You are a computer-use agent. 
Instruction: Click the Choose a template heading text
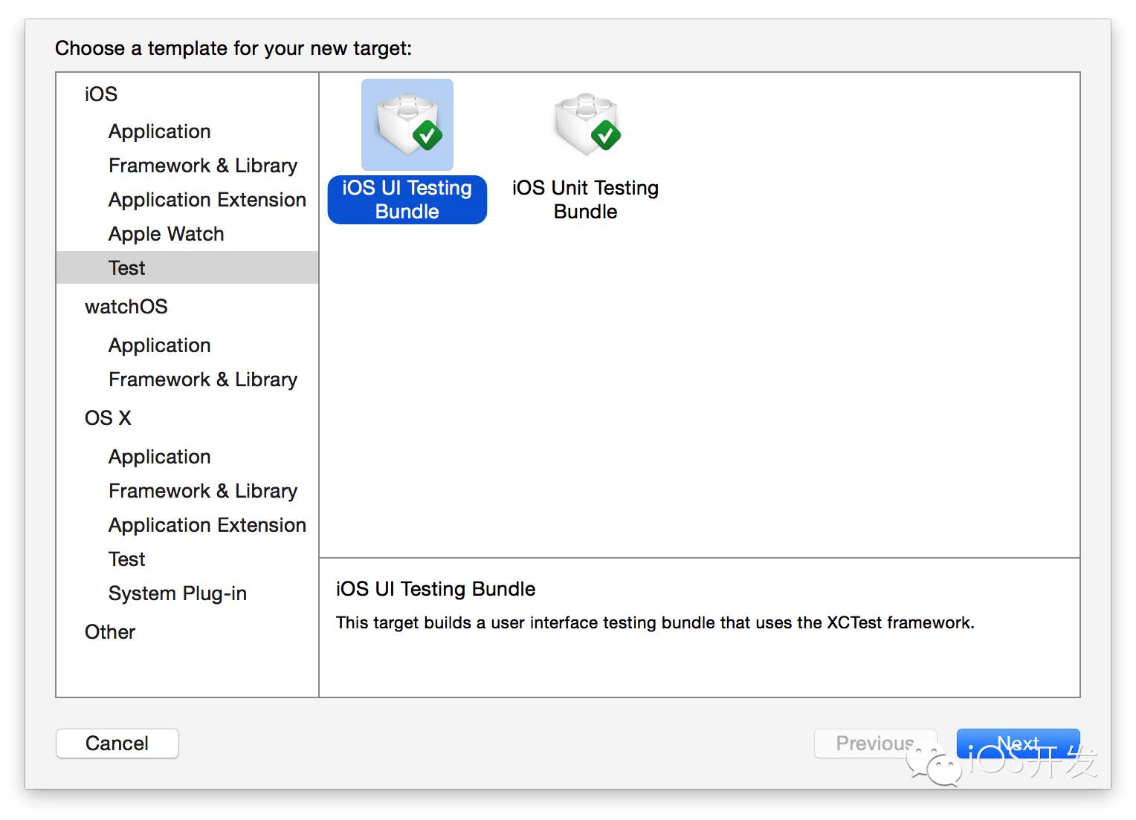click(x=233, y=48)
